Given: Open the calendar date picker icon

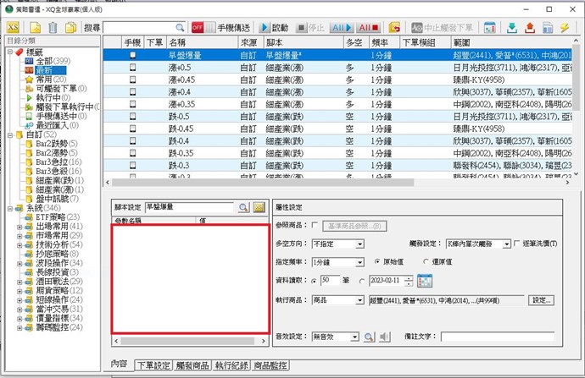Looking at the screenshot, I should (x=425, y=281).
